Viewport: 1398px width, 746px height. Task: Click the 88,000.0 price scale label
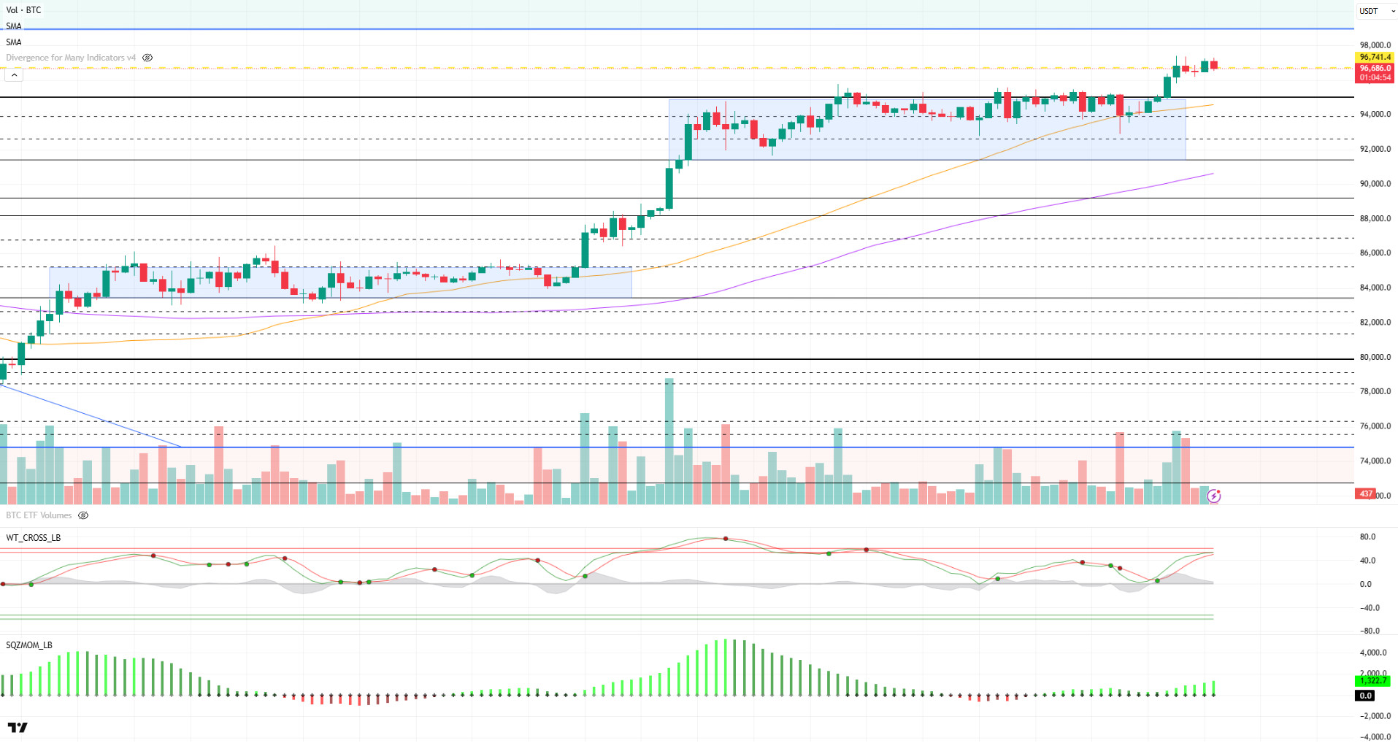(1375, 218)
